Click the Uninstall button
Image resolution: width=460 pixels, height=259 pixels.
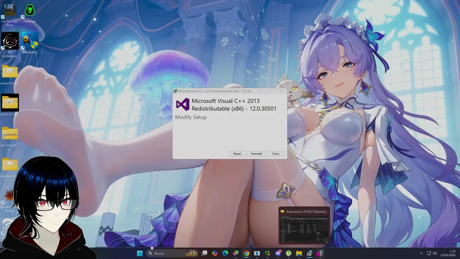point(256,154)
